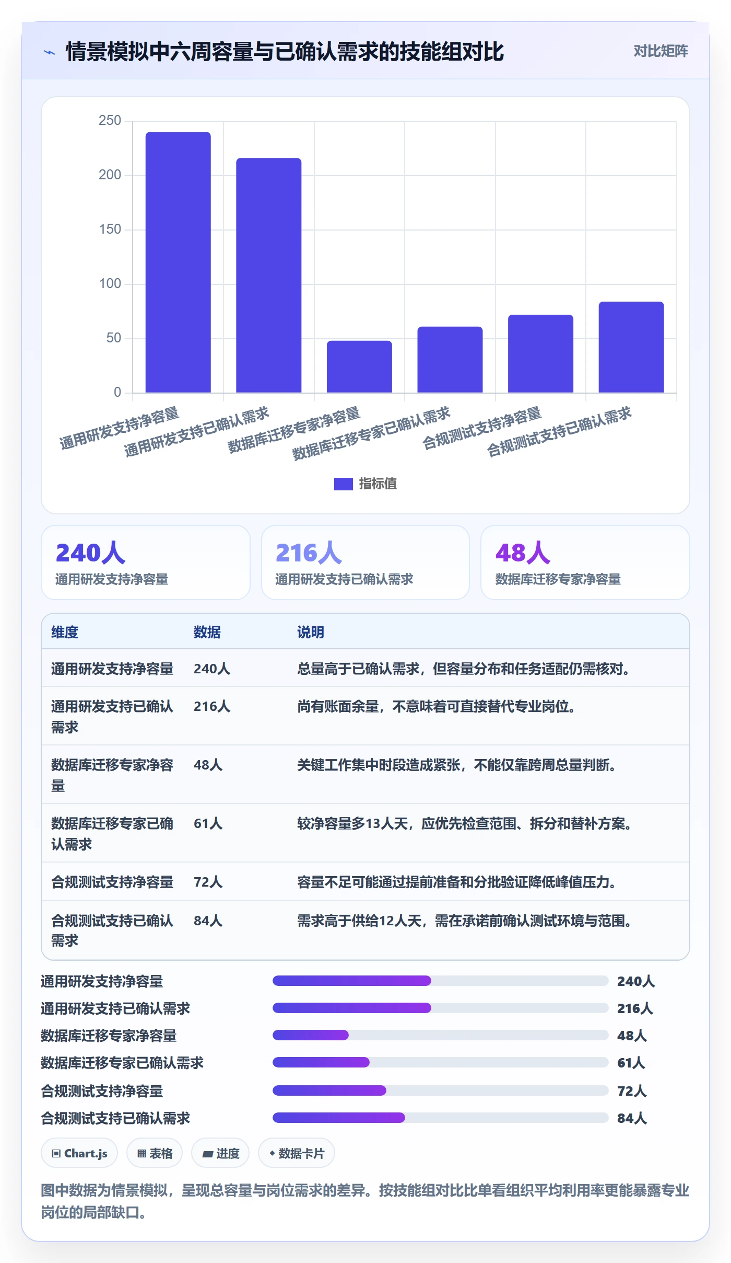Click the note starting '较净容量多13人天'
The image size is (731, 1263).
click(x=465, y=823)
